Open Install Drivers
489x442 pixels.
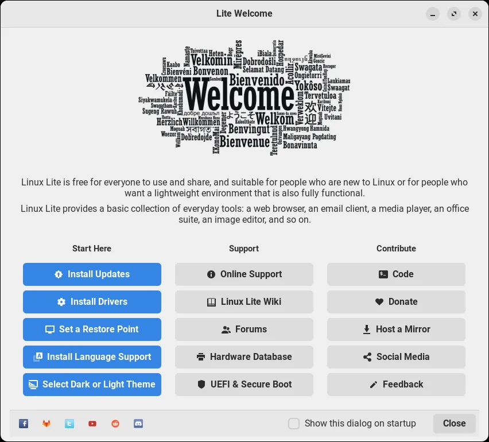coord(92,301)
